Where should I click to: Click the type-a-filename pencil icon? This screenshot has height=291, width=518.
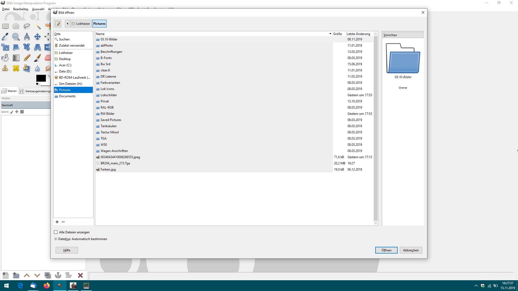[x=58, y=24]
